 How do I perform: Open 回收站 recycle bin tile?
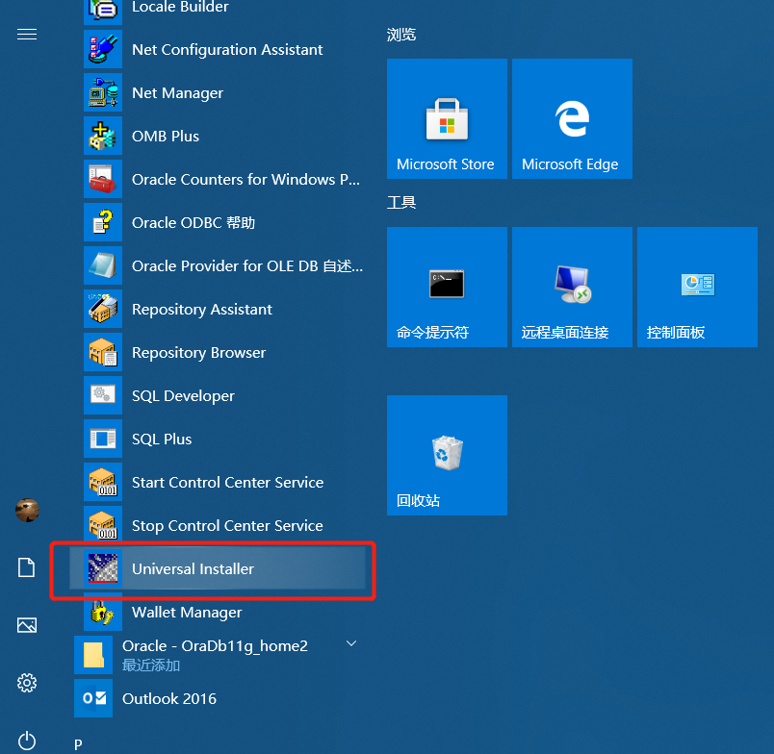(447, 455)
